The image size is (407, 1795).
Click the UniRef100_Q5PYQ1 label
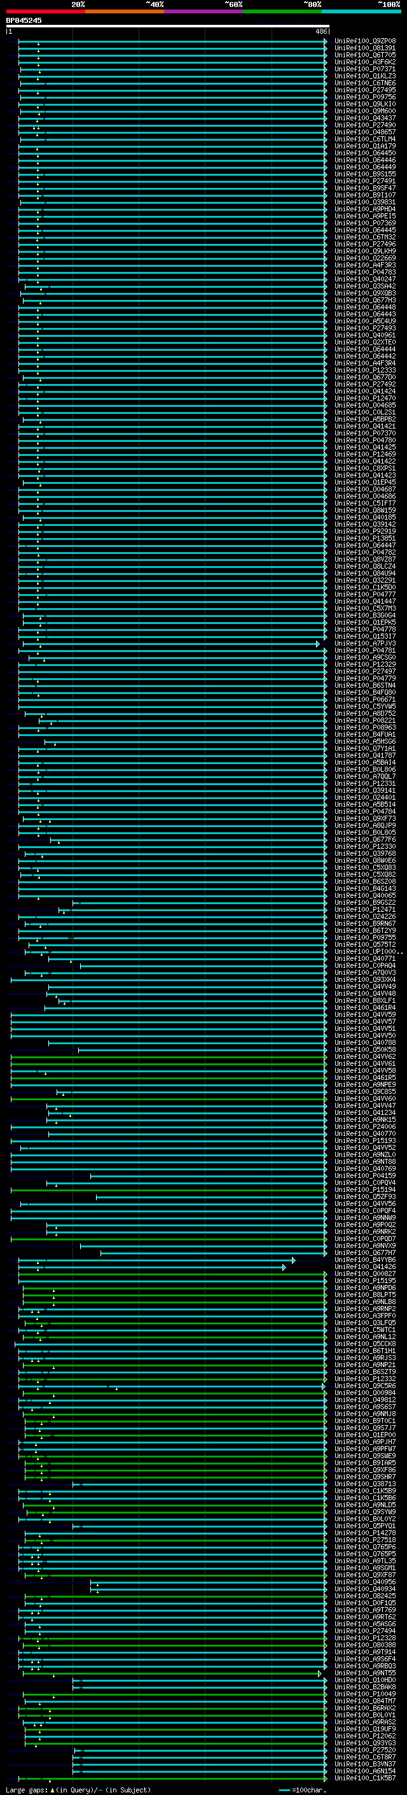[x=364, y=1525]
